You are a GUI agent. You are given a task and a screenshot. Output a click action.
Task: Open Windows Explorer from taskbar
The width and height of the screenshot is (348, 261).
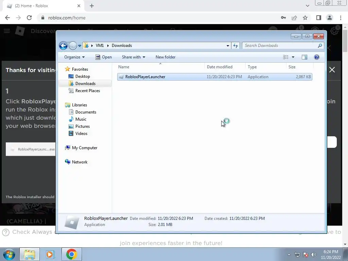pyautogui.click(x=30, y=254)
